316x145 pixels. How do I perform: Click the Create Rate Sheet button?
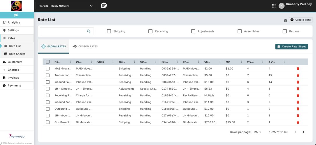tap(291, 46)
